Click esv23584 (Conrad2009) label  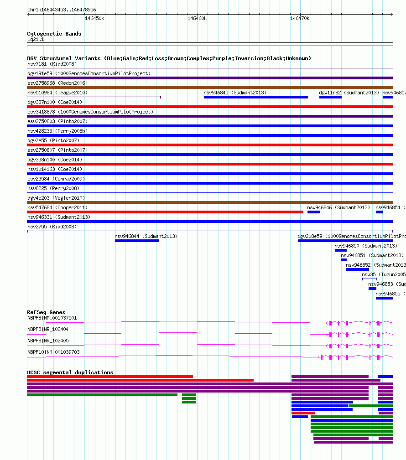point(56,179)
